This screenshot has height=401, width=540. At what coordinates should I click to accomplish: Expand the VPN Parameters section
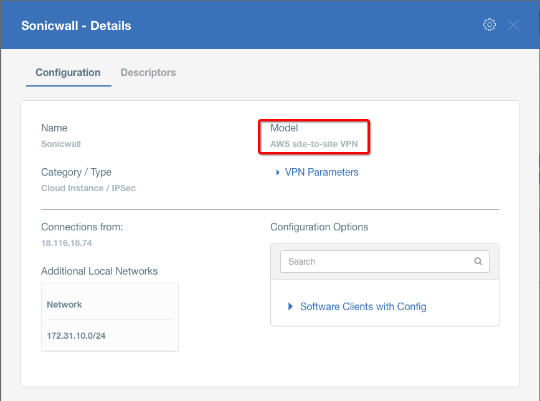(278, 172)
